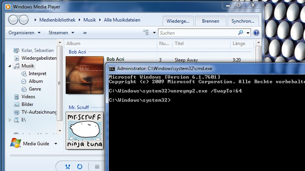
Task: Click the Musik note icon
Action: coord(17,66)
